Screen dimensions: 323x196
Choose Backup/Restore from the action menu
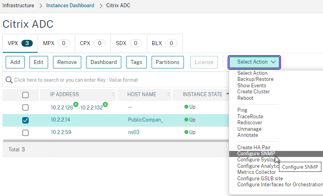pos(255,79)
